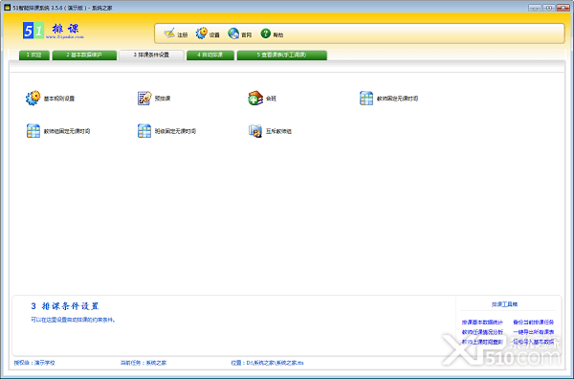574x379 pixels.
Task: Open 设置 settings gear in top toolbar
Action: point(201,33)
